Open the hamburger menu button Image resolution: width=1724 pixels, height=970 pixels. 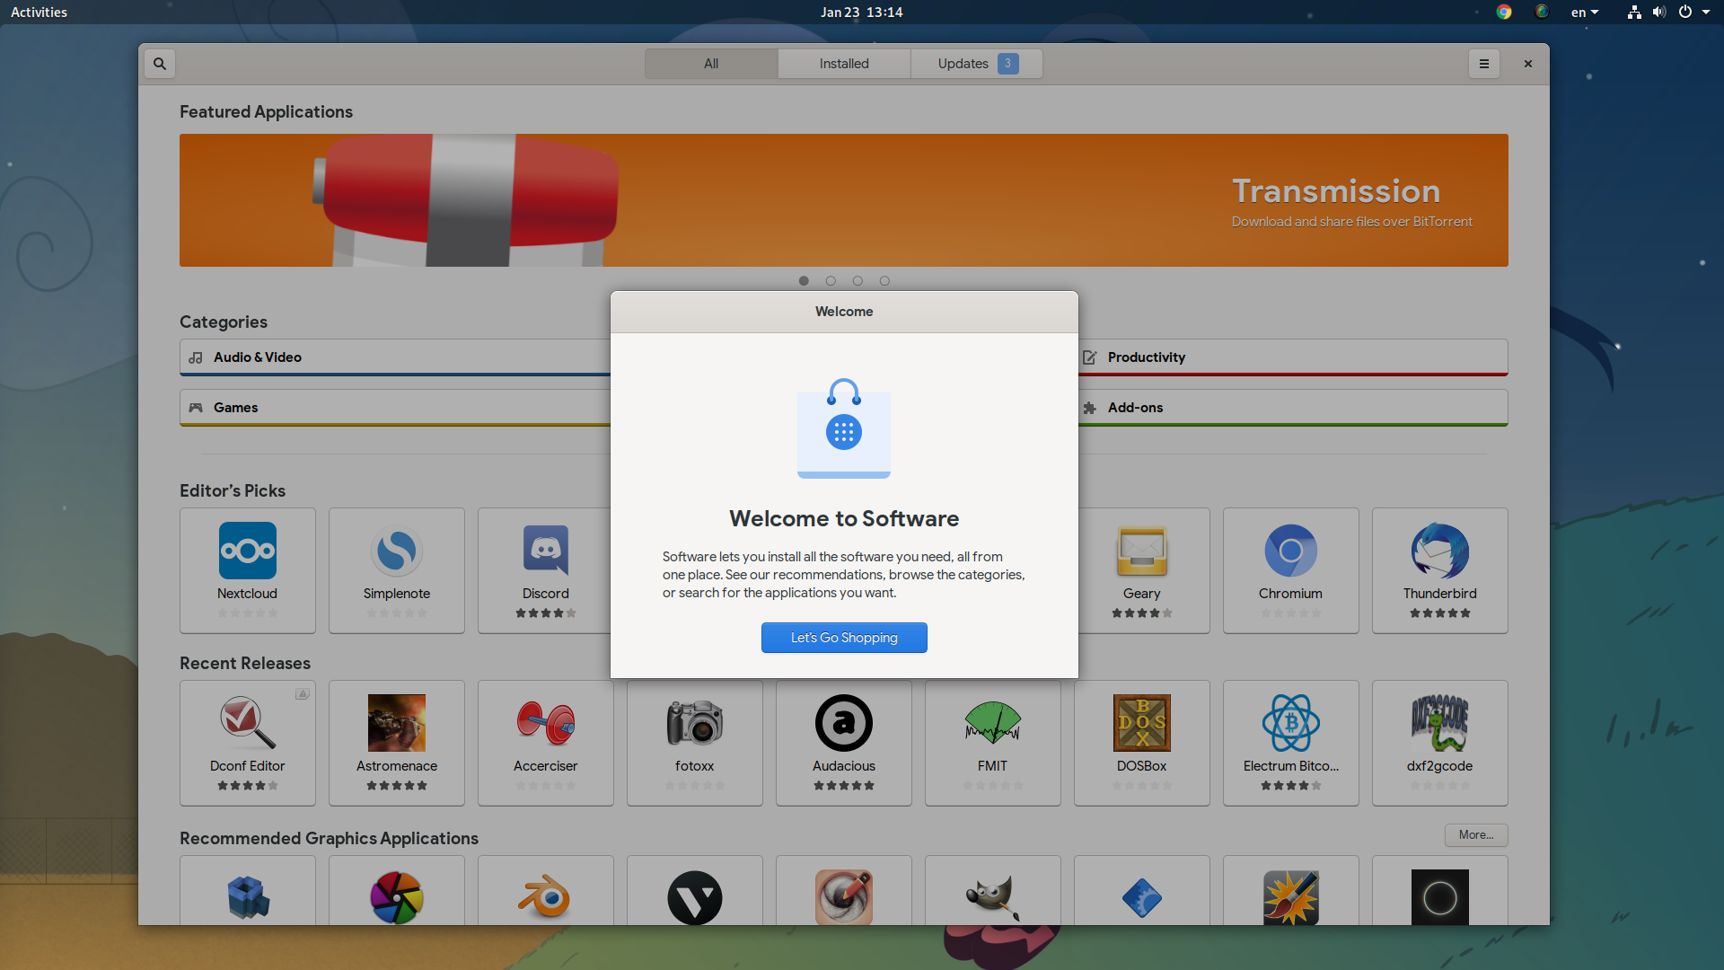[1483, 64]
